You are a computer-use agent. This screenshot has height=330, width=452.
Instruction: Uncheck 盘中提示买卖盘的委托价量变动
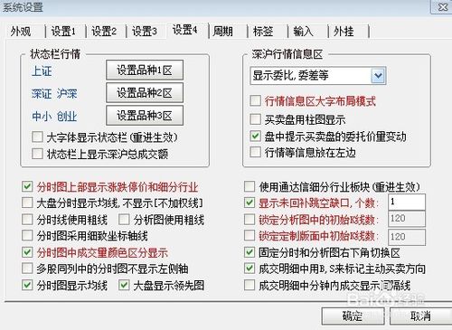tap(256, 137)
